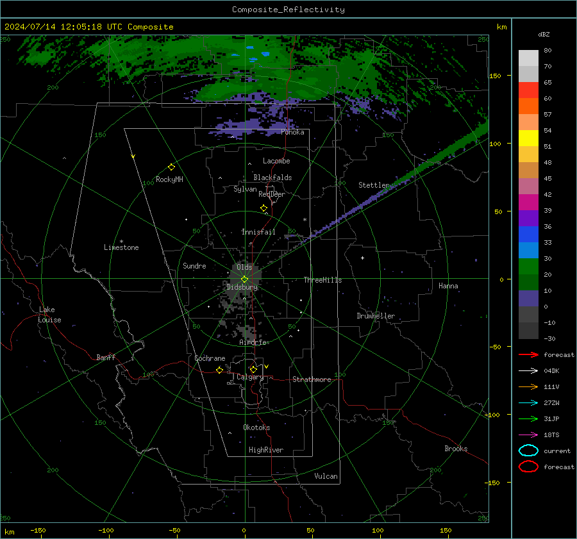577x539 pixels.
Task: Click the Stettler city label
Action: pos(374,185)
